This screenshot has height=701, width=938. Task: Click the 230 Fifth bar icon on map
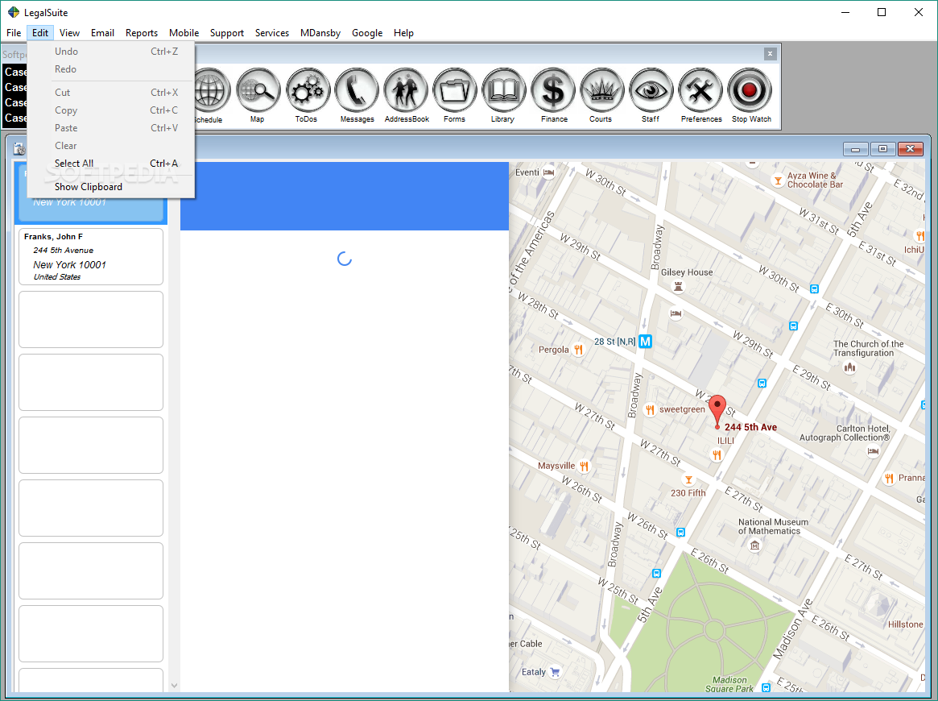tap(688, 479)
